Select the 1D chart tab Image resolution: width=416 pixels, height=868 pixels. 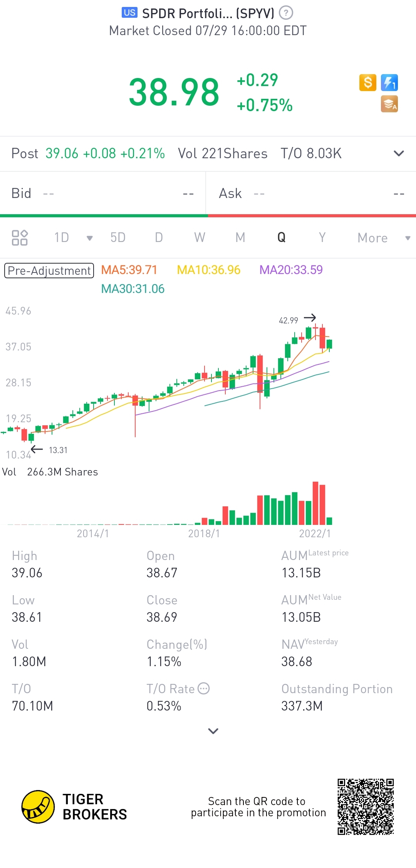[62, 237]
